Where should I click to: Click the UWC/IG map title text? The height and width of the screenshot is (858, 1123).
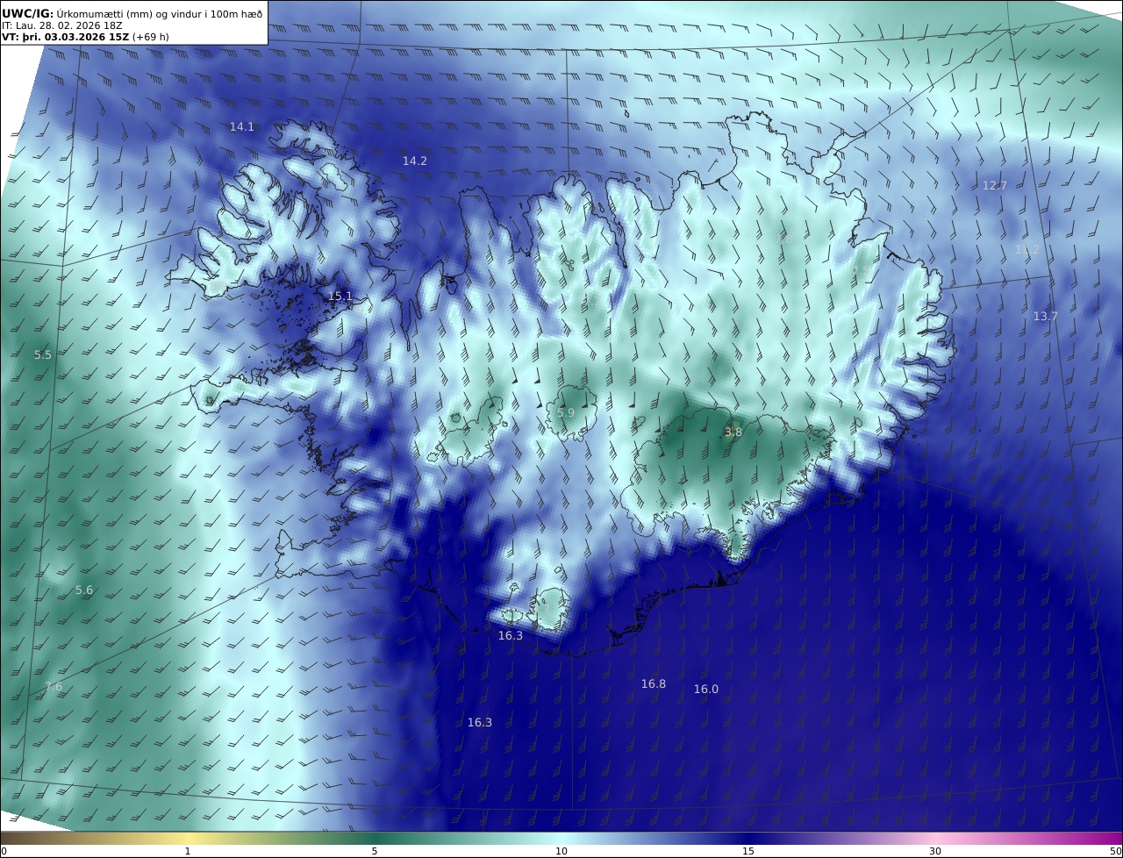[132, 13]
